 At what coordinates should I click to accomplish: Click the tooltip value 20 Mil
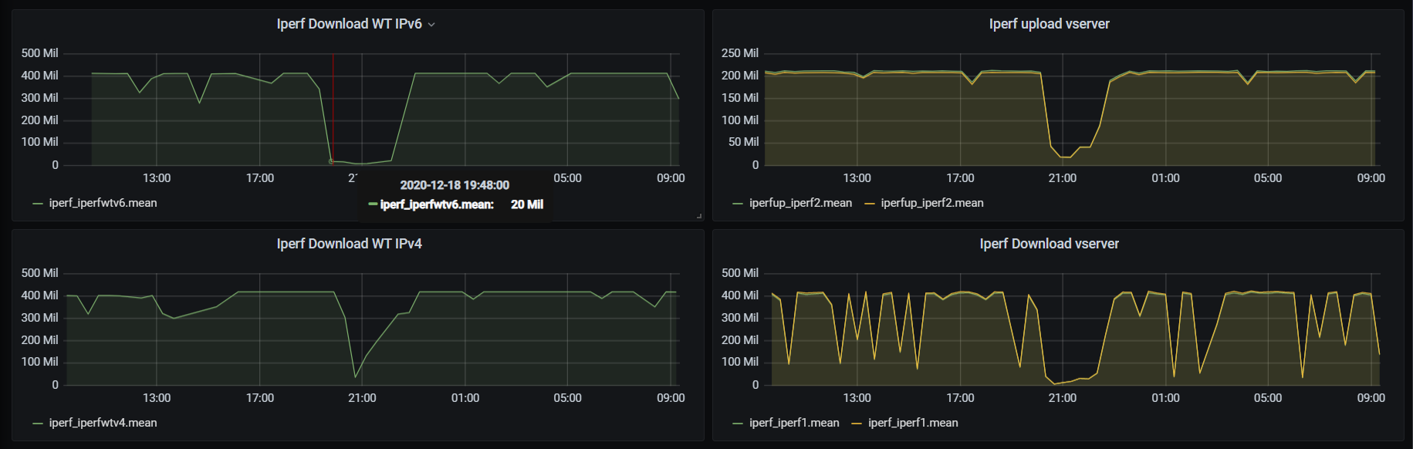coord(527,204)
